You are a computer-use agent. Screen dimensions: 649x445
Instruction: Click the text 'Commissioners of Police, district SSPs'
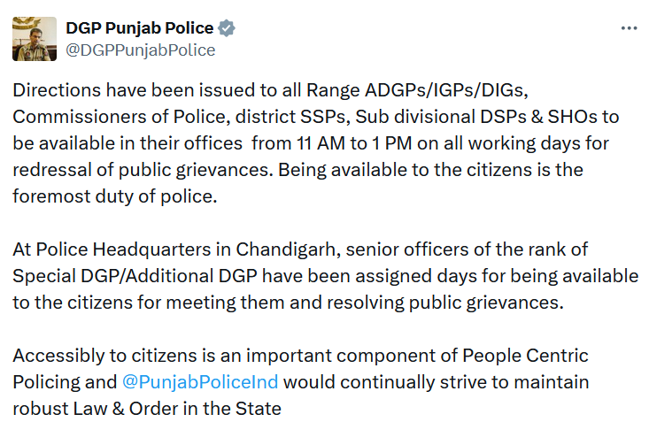pos(179,117)
